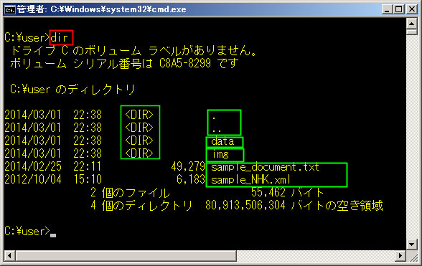
Task: Click the horizontal scrollbar left arrow
Action: (10, 255)
